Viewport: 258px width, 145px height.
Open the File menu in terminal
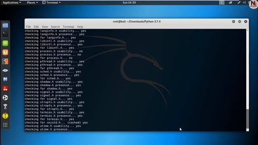(28, 27)
